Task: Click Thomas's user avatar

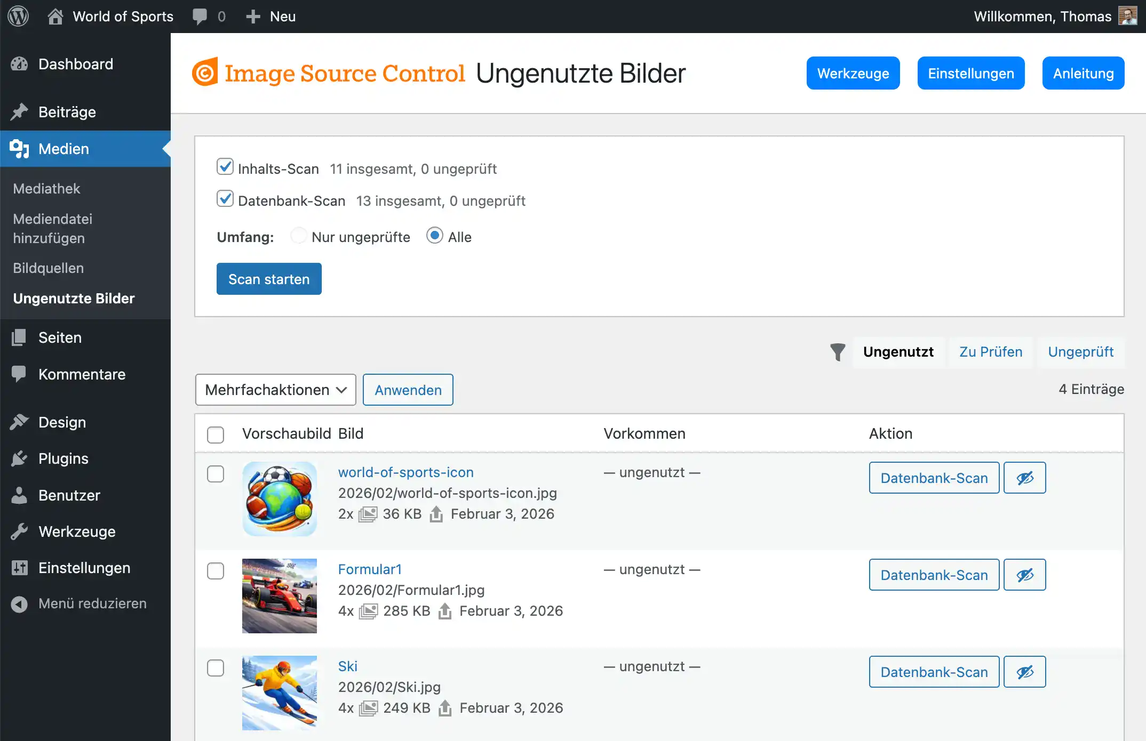Action: [x=1128, y=16]
